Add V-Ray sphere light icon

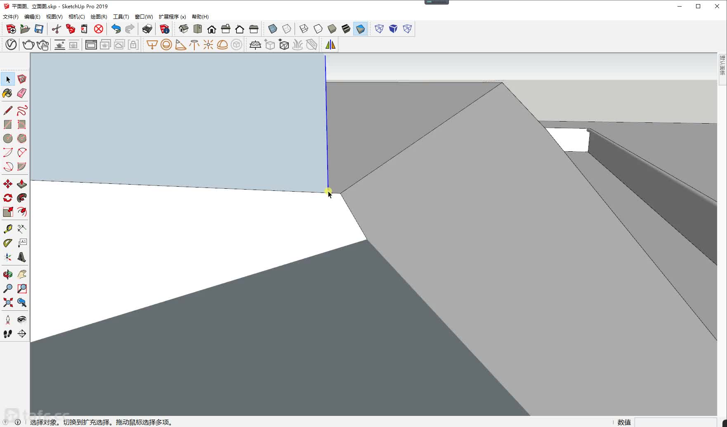[x=166, y=45]
